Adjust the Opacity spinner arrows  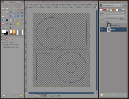click(126, 19)
